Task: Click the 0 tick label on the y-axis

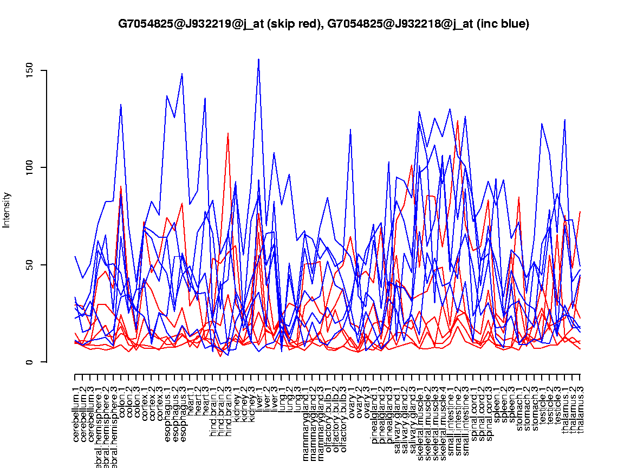Action: [31, 362]
